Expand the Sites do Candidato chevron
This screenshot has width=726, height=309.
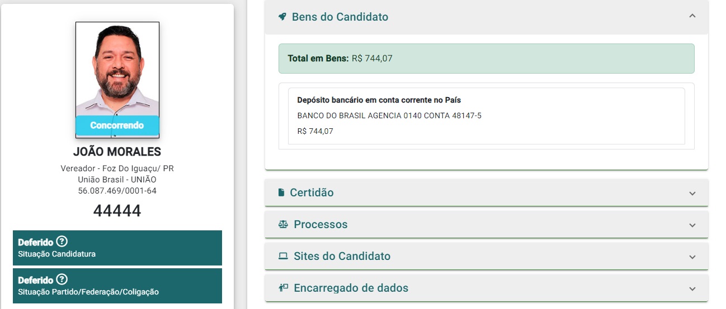click(692, 257)
